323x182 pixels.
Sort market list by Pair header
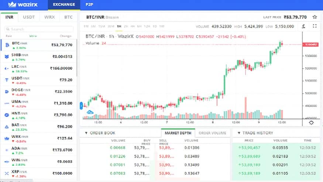pos(8,36)
